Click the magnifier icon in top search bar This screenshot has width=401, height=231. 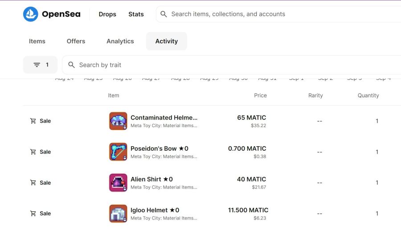click(x=164, y=14)
